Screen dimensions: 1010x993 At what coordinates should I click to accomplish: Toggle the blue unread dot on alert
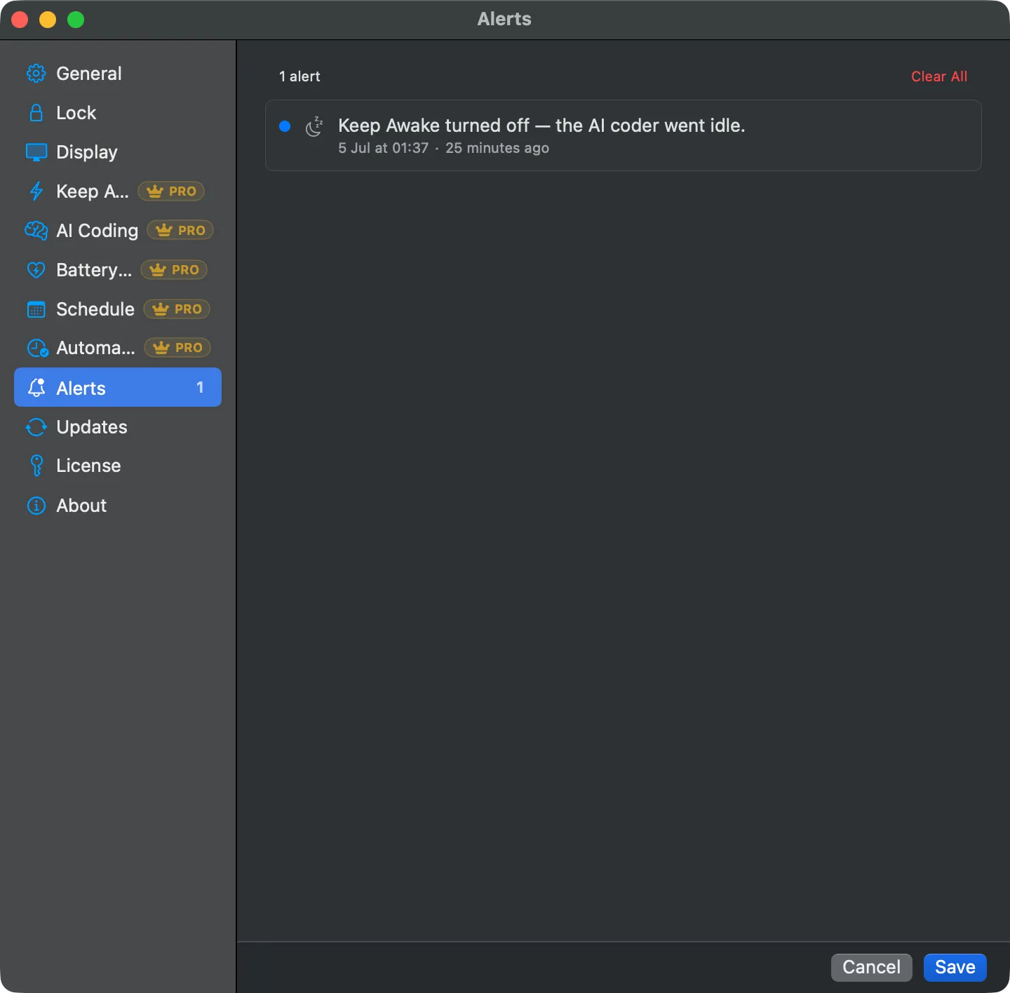[x=285, y=126]
